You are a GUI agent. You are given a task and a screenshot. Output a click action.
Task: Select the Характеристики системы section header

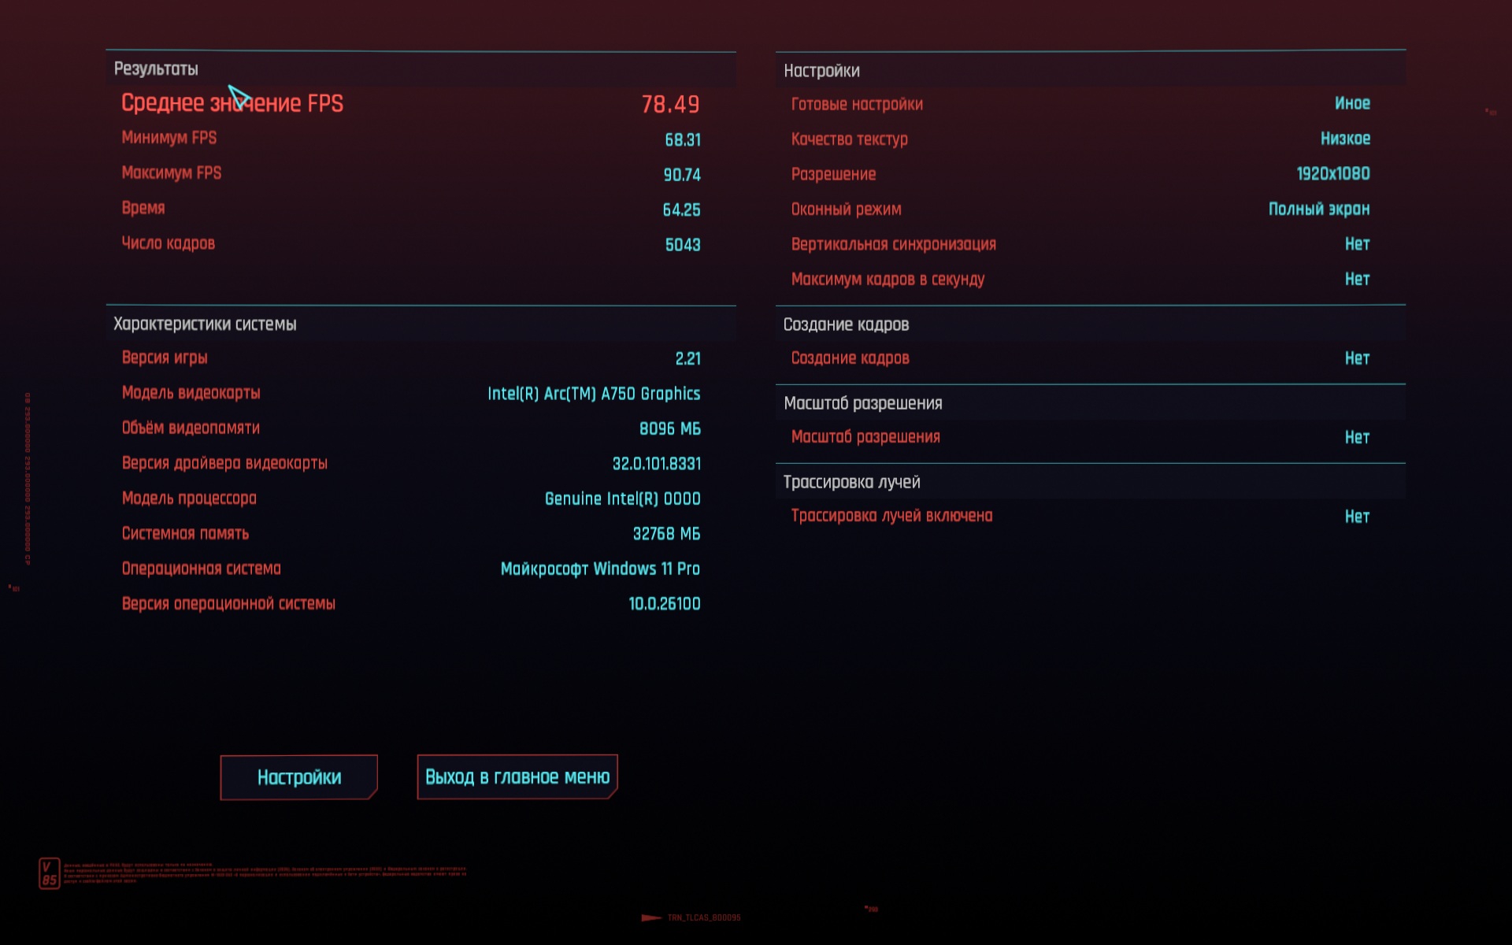coord(205,324)
